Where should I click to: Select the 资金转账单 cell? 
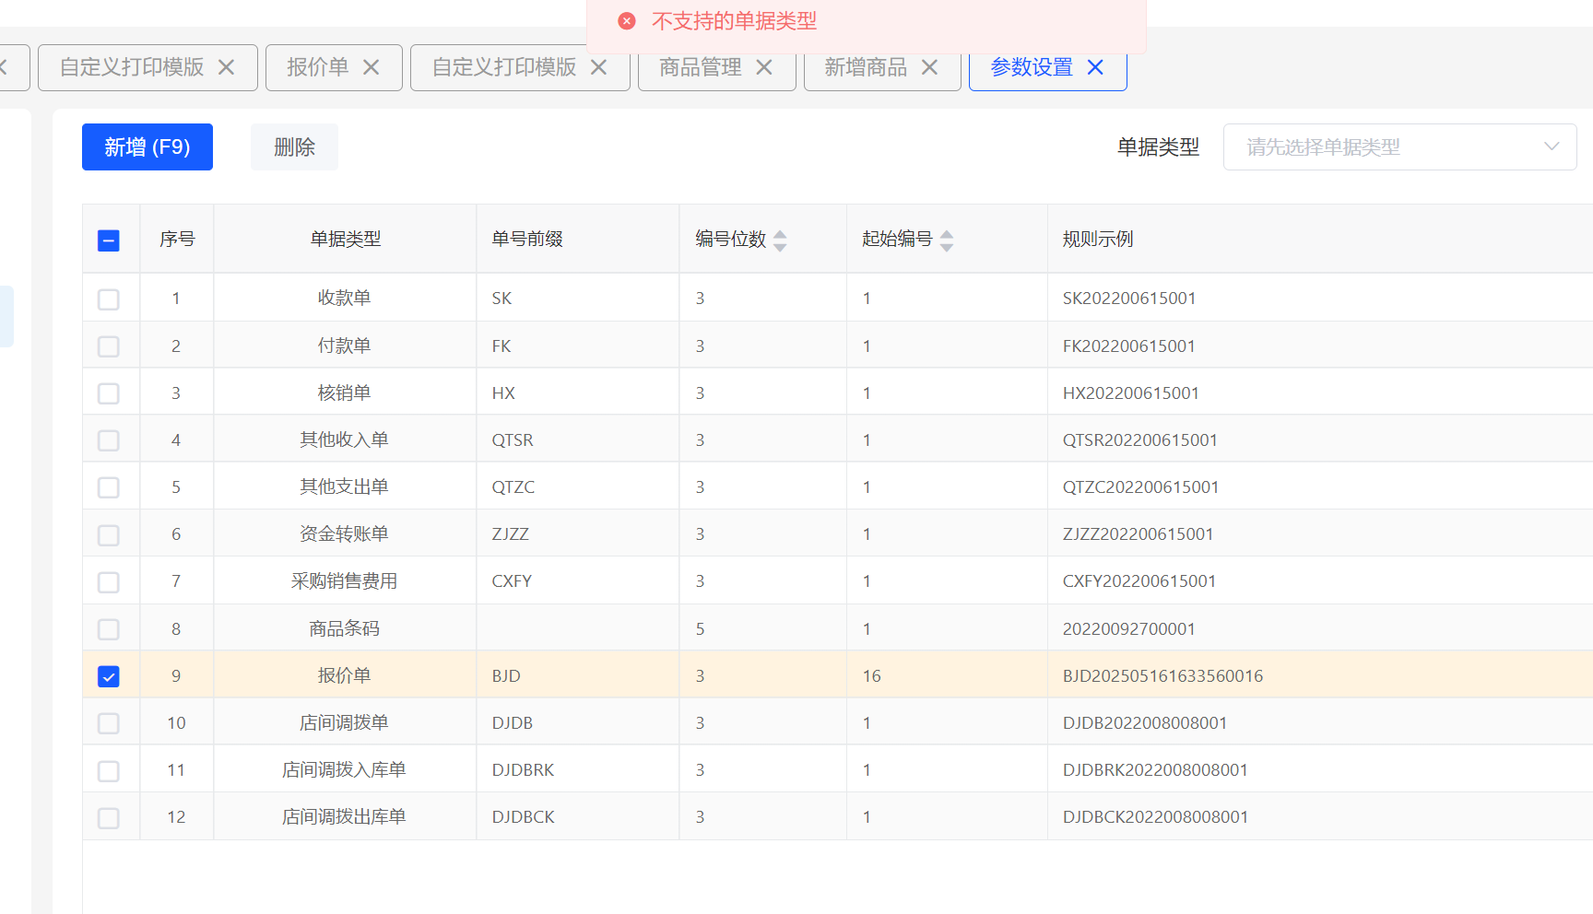[345, 533]
